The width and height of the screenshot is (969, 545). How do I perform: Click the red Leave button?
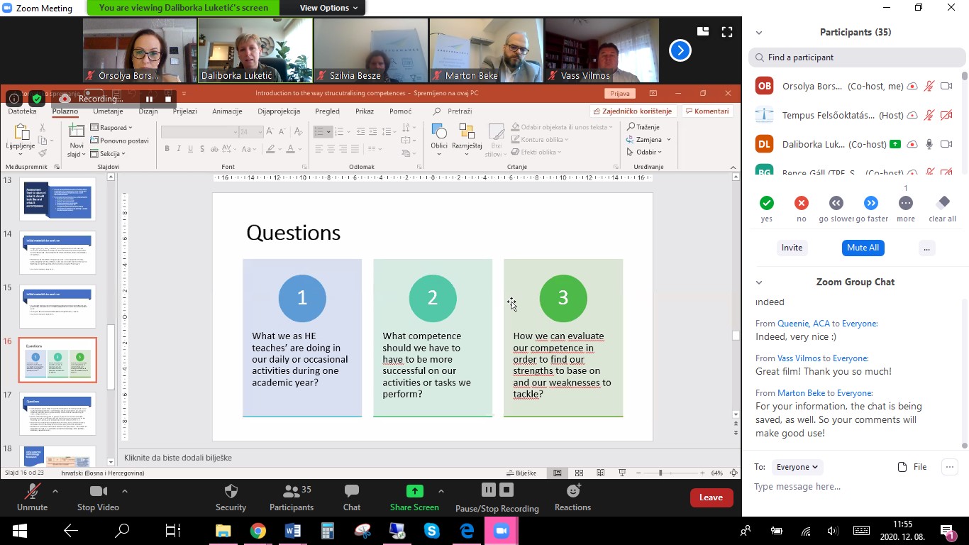[x=711, y=497]
